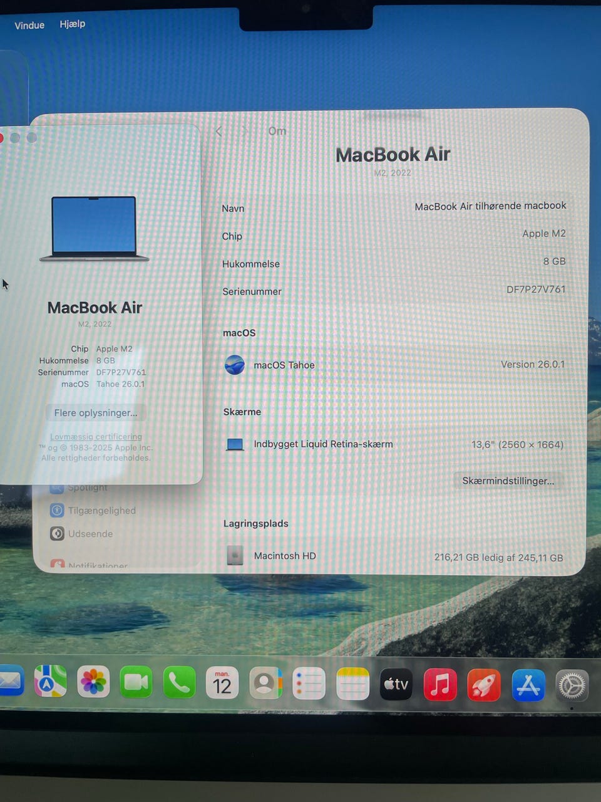Viewport: 601px width, 802px height.
Task: Open Apple TV from the Dock
Action: 396,684
